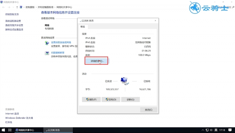235x133 pixels.
Task: Click the address bar control panel icon
Action: pos(21,7)
